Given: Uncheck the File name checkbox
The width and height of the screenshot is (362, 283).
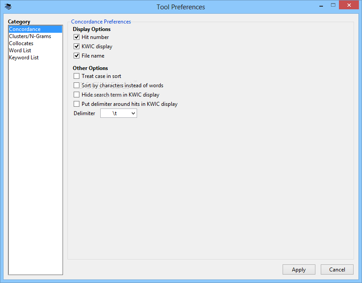Looking at the screenshot, I should [x=76, y=56].
